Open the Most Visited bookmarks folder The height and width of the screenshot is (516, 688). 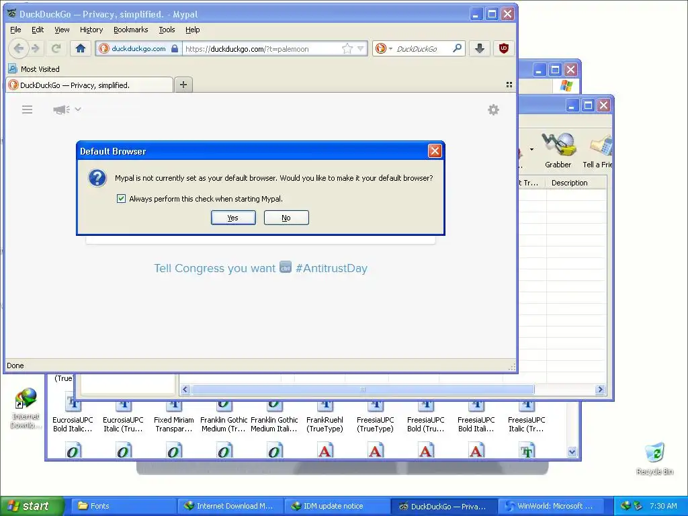coord(34,69)
